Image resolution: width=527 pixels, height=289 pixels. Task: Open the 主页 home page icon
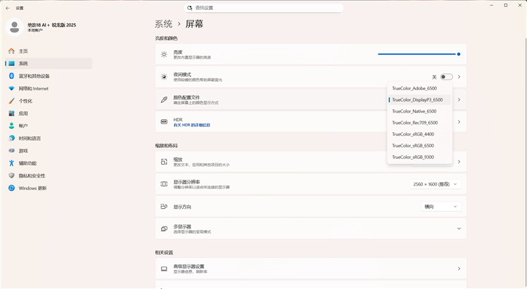coord(11,51)
